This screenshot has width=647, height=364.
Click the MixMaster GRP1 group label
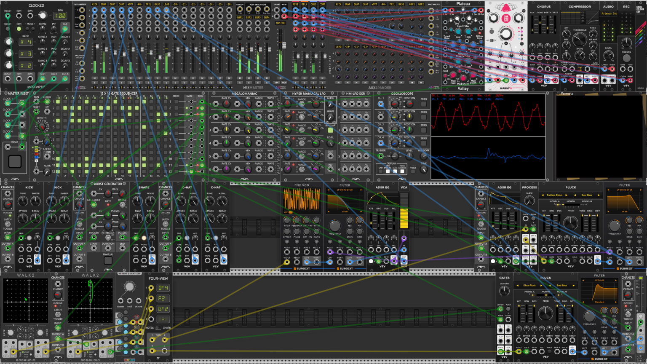click(240, 18)
